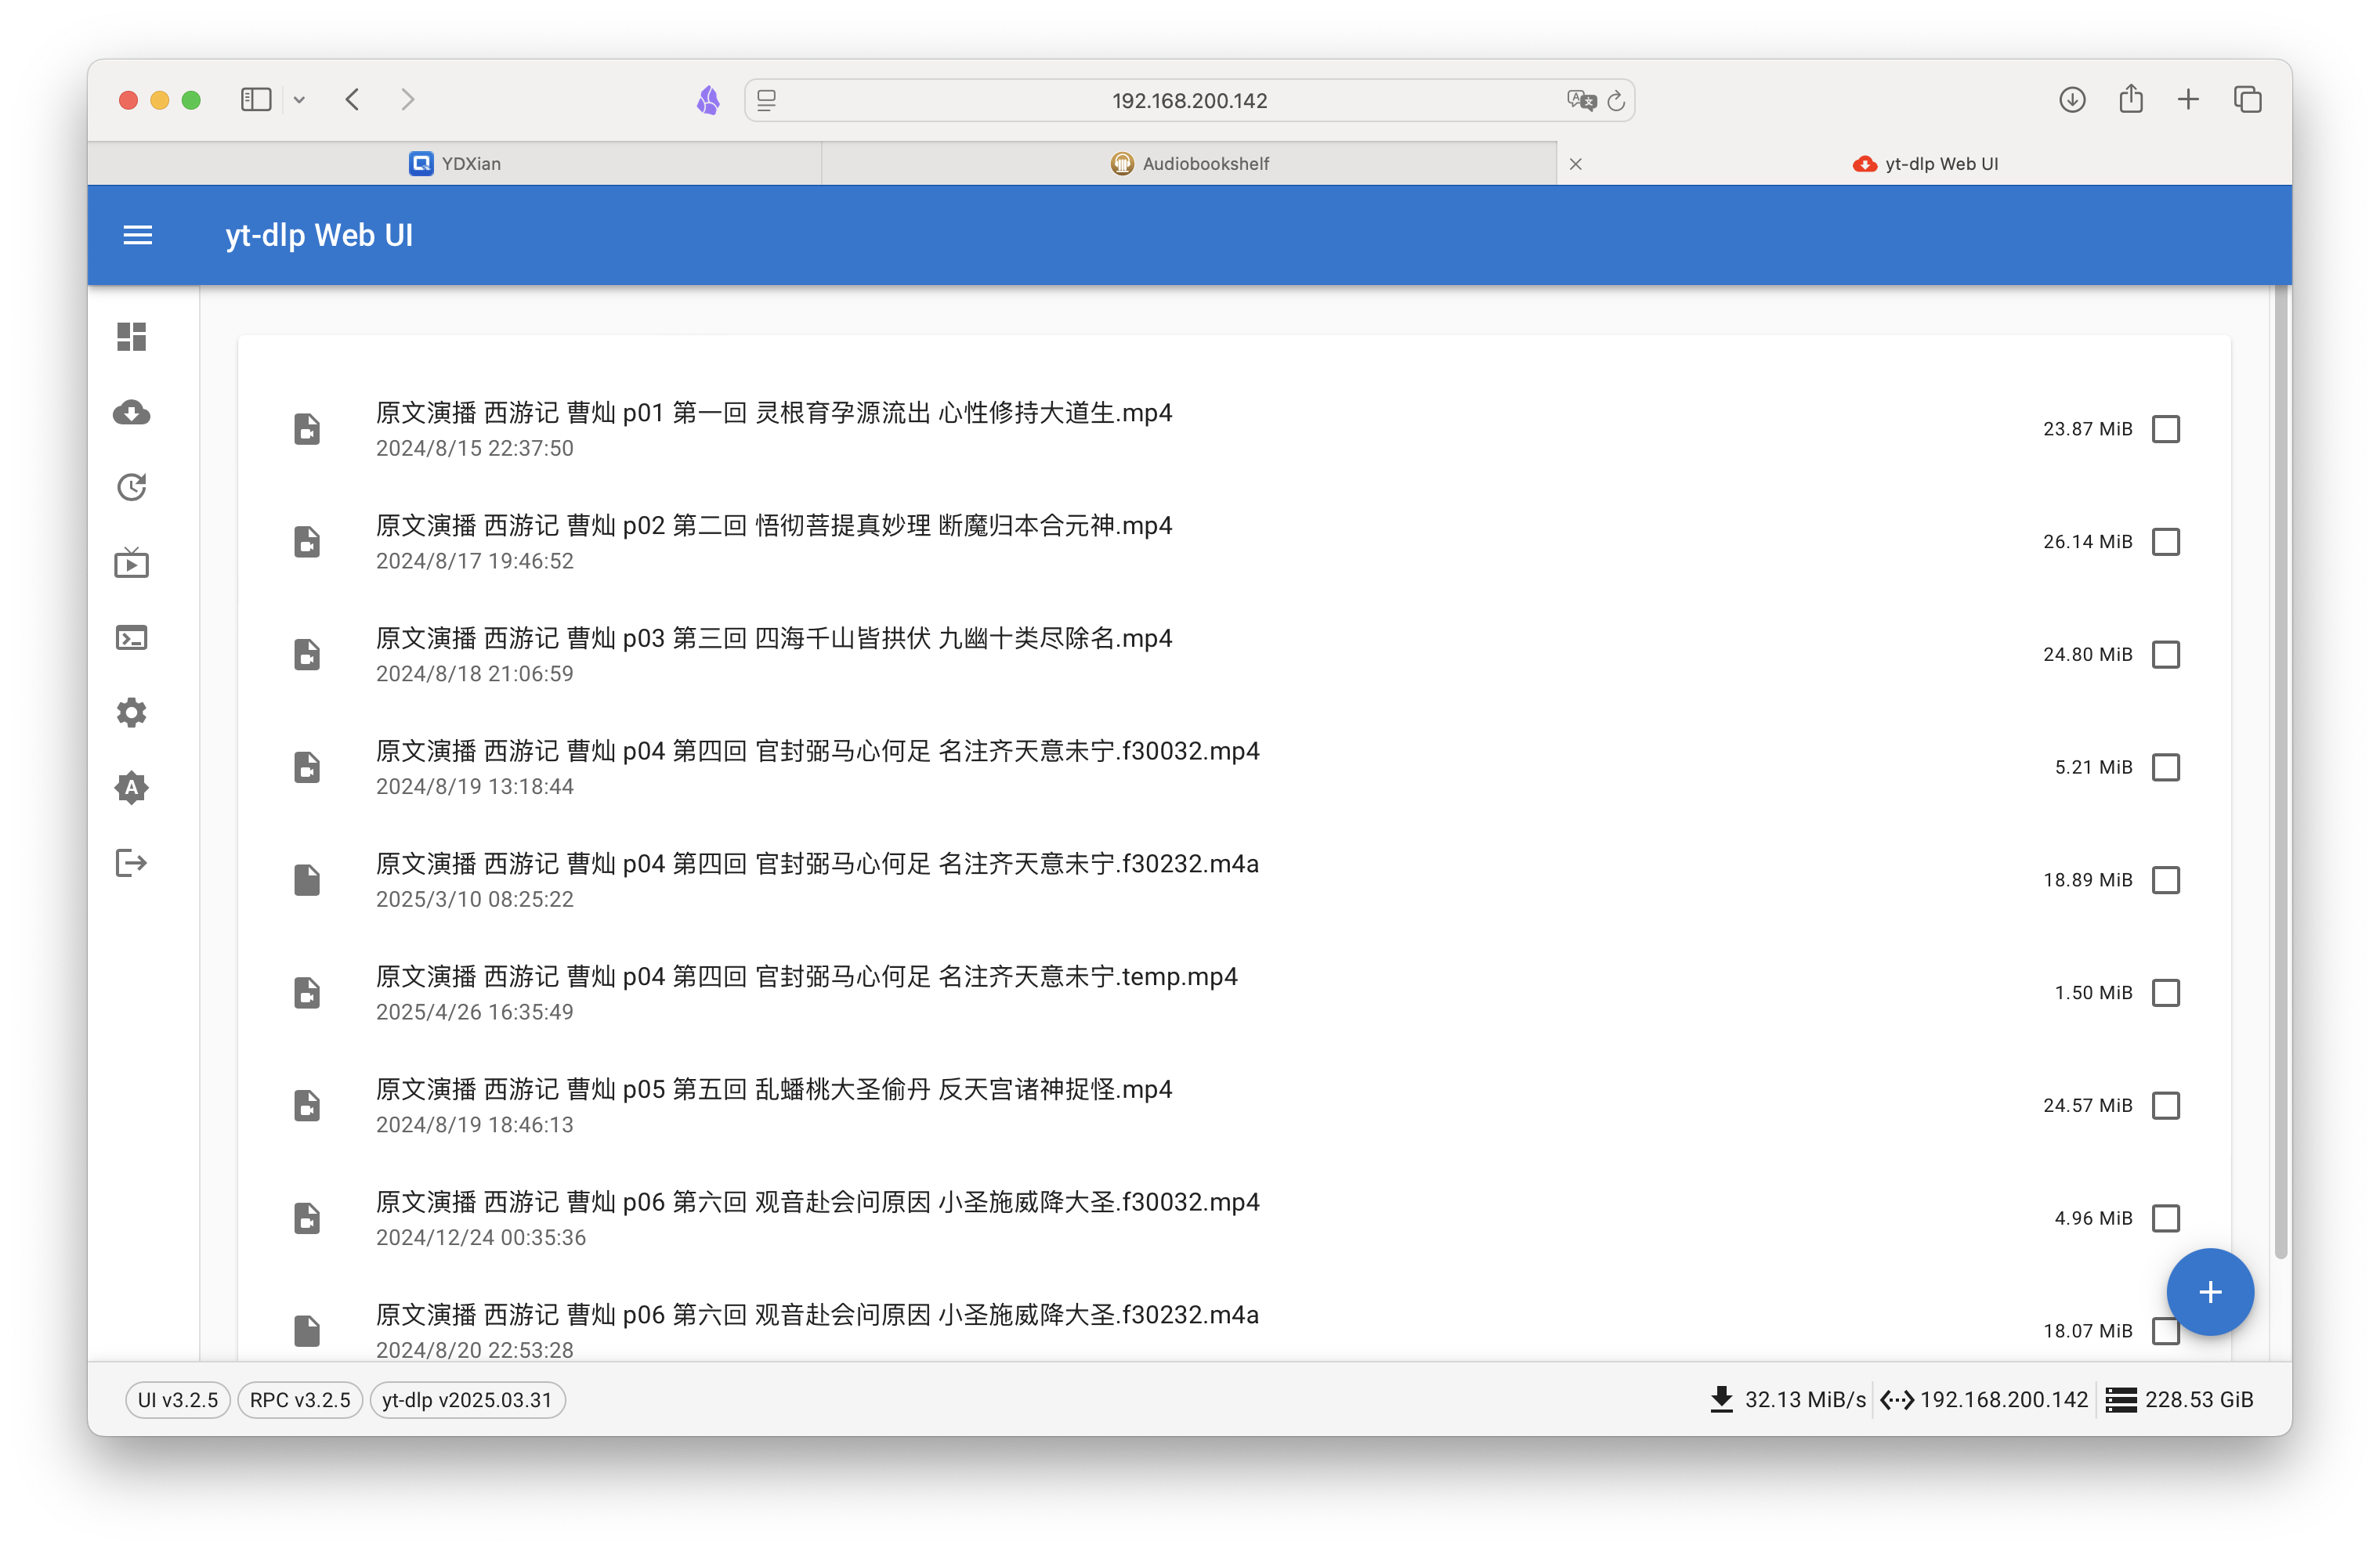Viewport: 2380px width, 1552px height.
Task: Click file icon of p02 第二回 mp4
Action: [307, 542]
